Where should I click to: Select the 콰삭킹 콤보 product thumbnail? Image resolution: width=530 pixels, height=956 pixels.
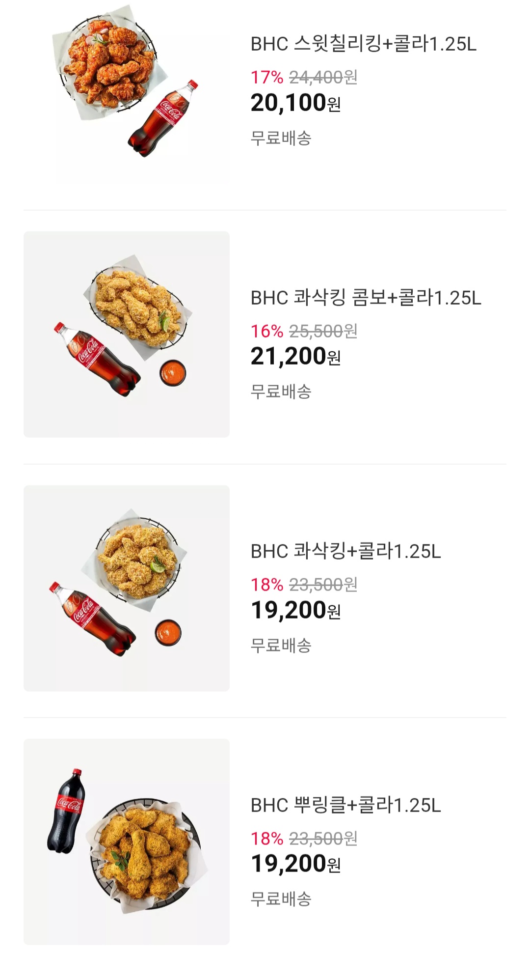(127, 334)
